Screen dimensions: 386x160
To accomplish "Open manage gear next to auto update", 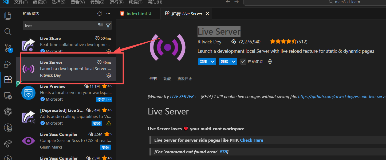I will pyautogui.click(x=270, y=61).
